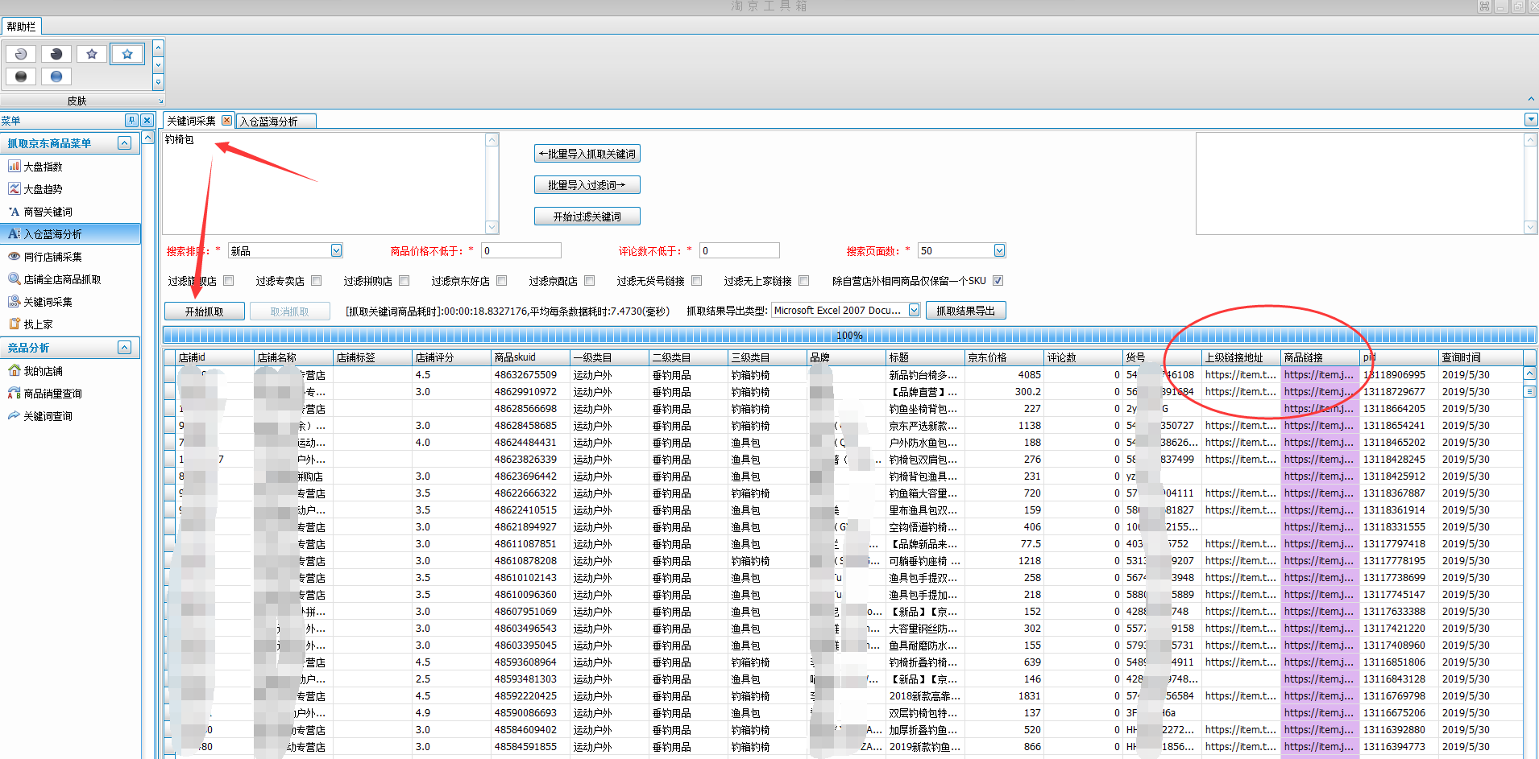
Task: Select the highlighted blue star skin
Action: click(x=127, y=54)
